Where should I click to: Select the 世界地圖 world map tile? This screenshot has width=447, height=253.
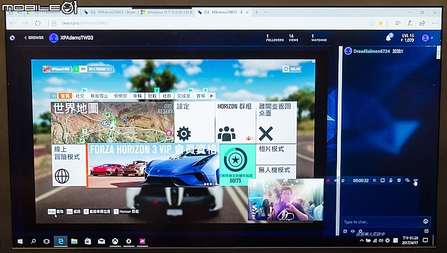tap(112, 122)
